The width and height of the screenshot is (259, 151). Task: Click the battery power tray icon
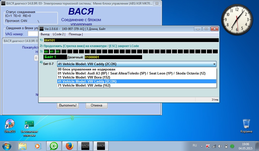pos(226,146)
